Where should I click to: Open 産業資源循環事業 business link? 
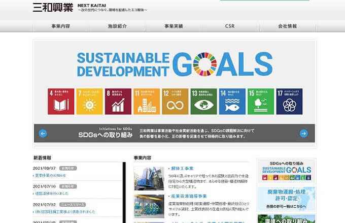[x=189, y=196]
